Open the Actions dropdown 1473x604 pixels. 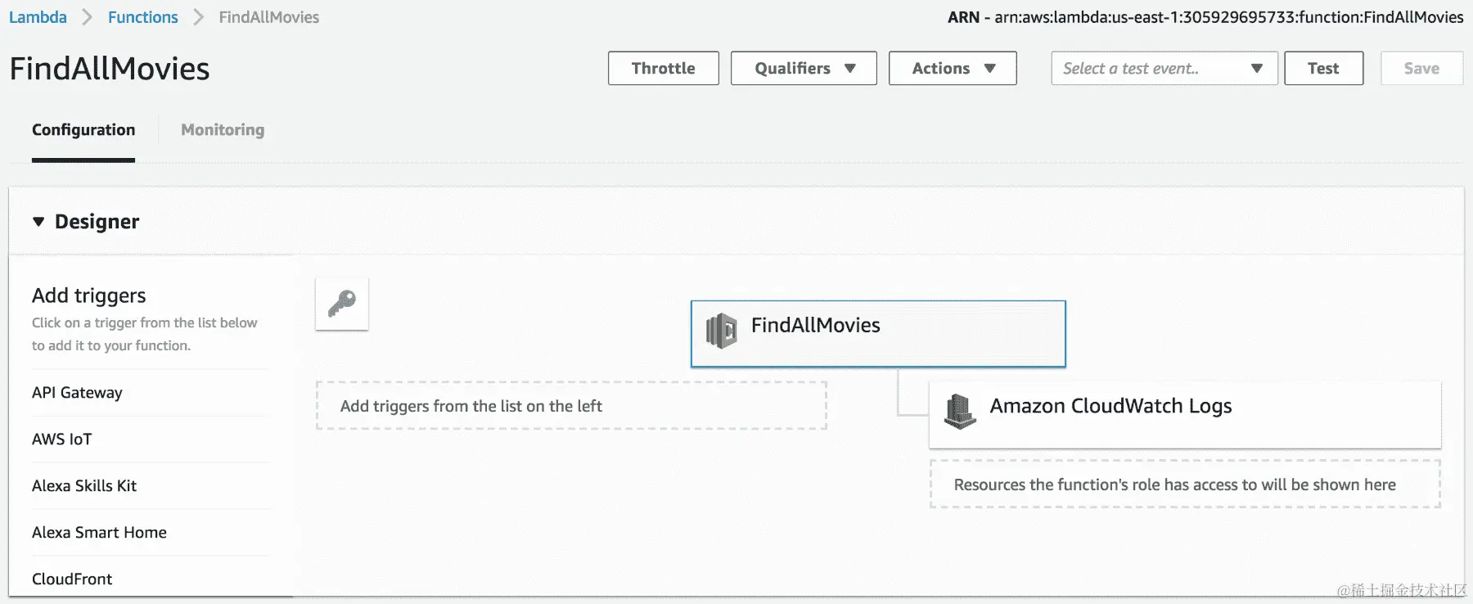[x=953, y=68]
